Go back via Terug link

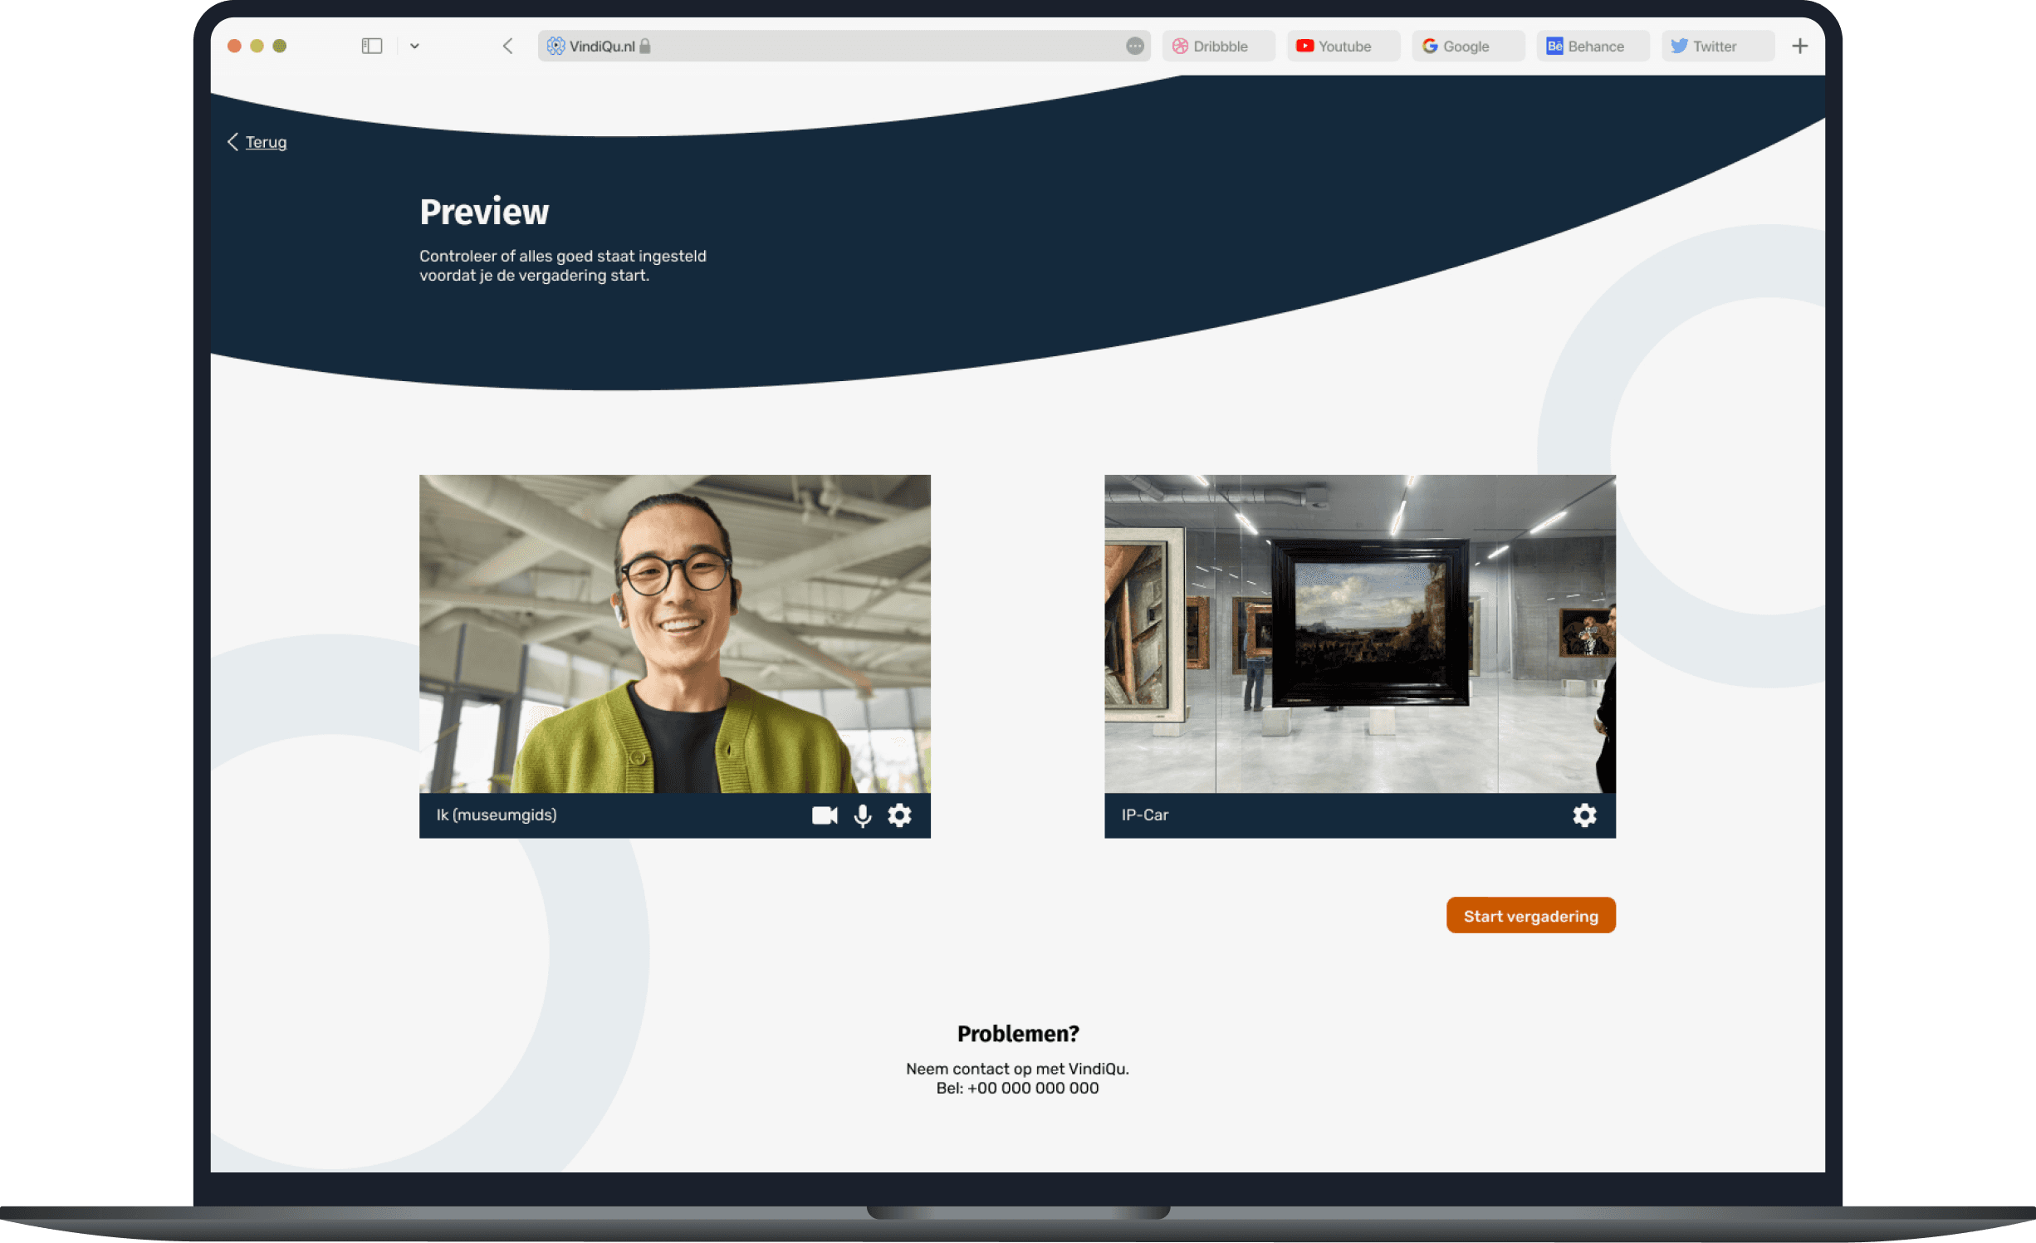265,142
